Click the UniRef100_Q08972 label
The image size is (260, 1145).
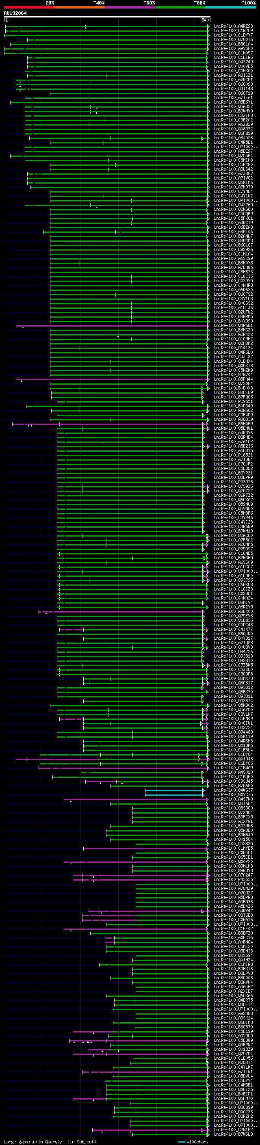click(233, 129)
